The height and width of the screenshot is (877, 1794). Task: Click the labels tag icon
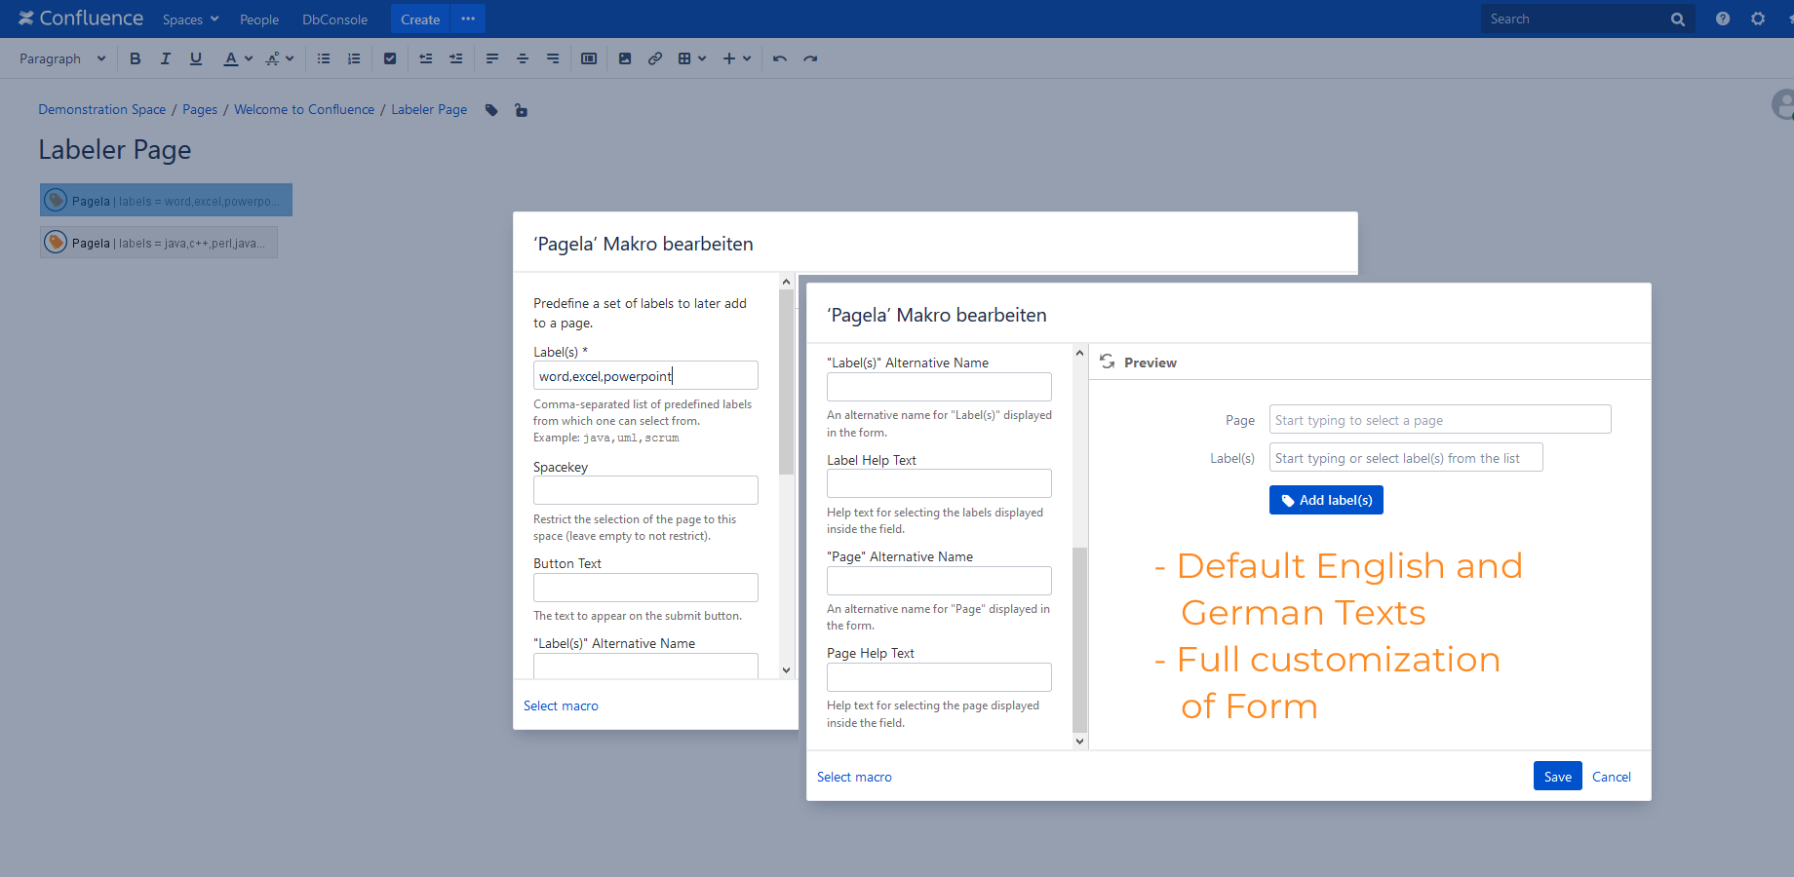tap(491, 110)
